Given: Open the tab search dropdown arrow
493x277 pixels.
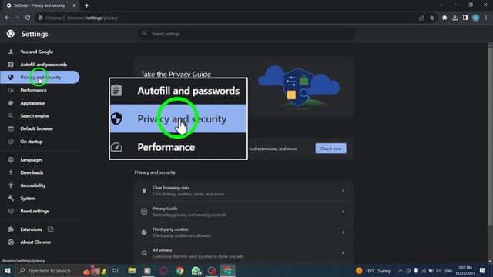Looking at the screenshot, I should point(441,5).
